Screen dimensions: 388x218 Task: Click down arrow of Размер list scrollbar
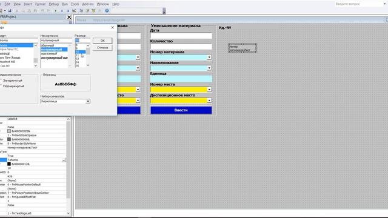88,65
